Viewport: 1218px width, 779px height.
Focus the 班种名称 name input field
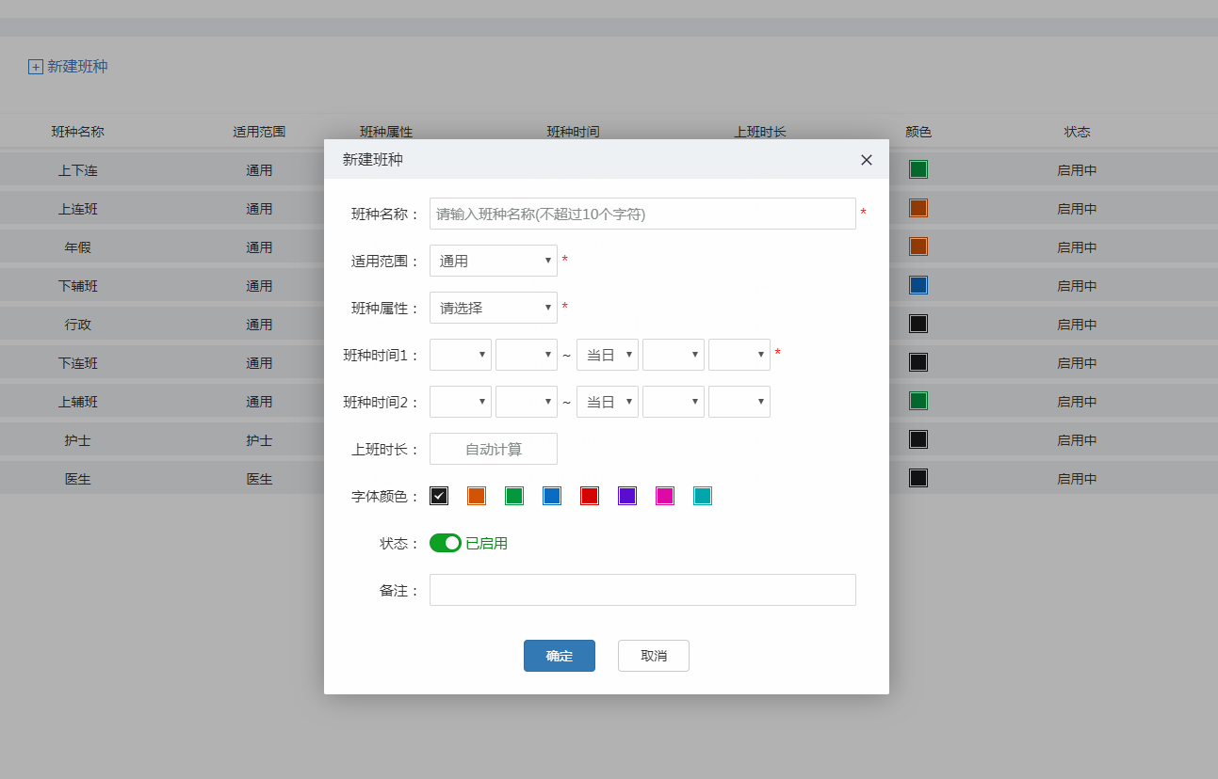641,214
